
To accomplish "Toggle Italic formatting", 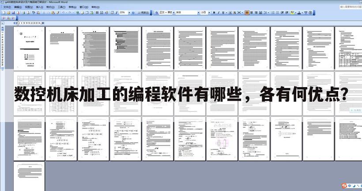I will tap(219, 12).
